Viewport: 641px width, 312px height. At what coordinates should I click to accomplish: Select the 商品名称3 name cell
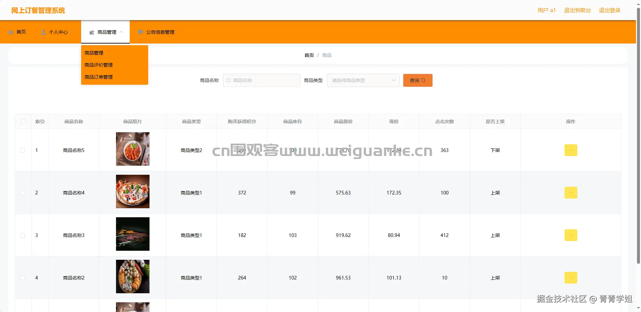click(x=74, y=235)
